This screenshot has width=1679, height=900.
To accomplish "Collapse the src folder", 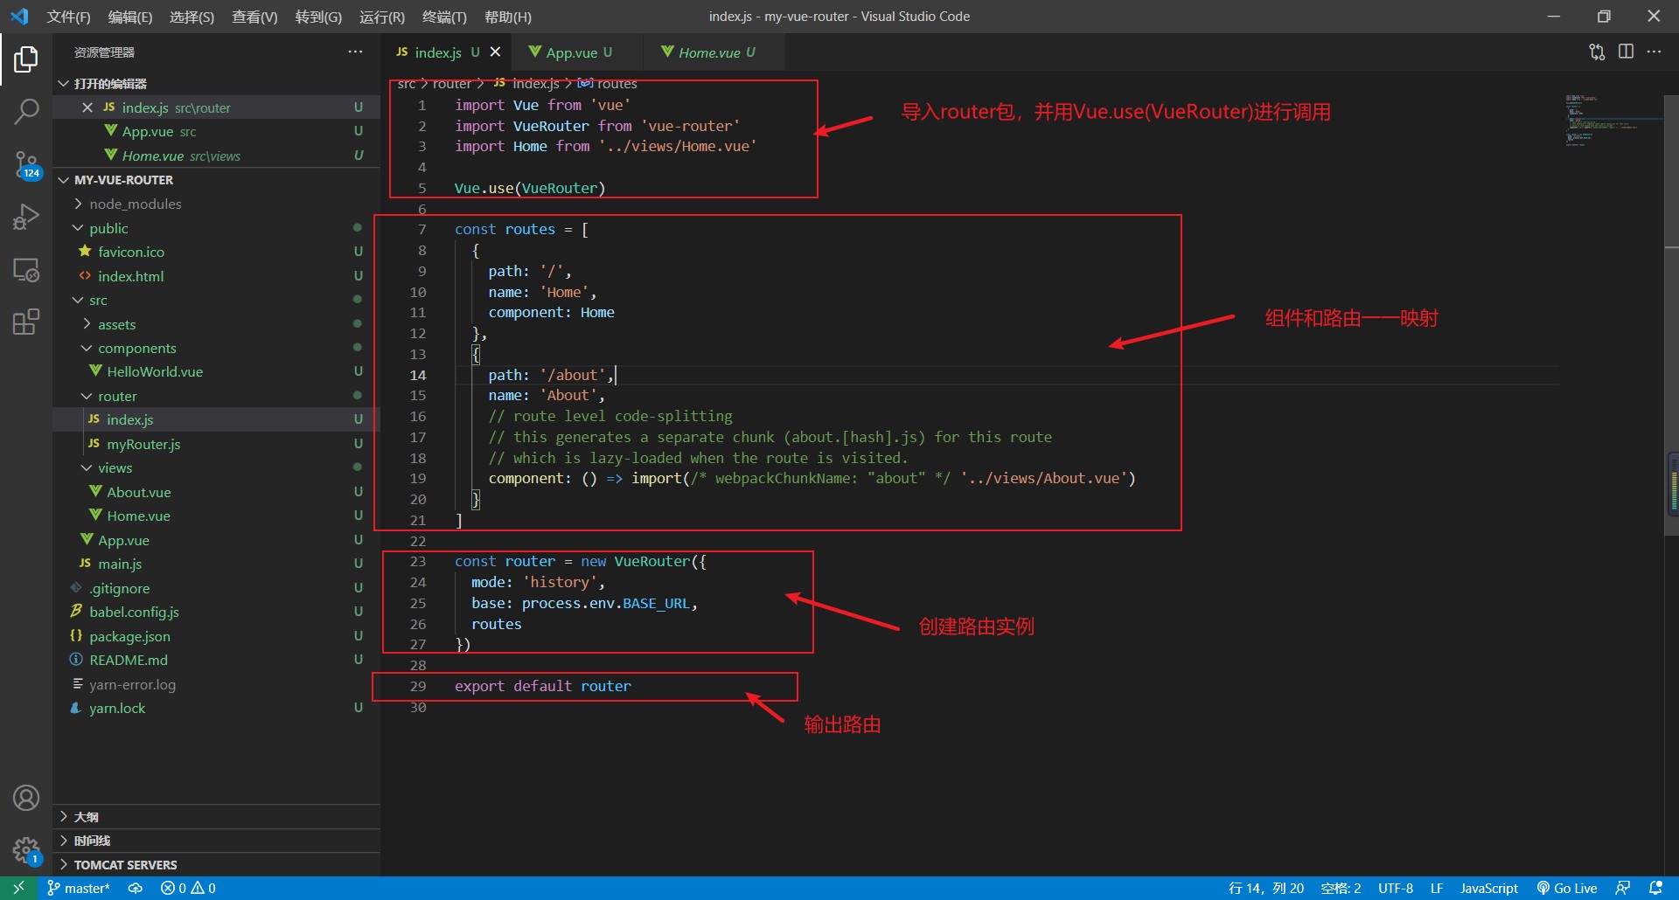I will point(216,300).
